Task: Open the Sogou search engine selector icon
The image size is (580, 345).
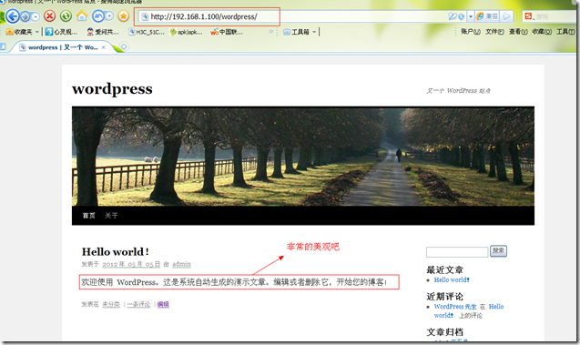Action: pyautogui.click(x=529, y=16)
